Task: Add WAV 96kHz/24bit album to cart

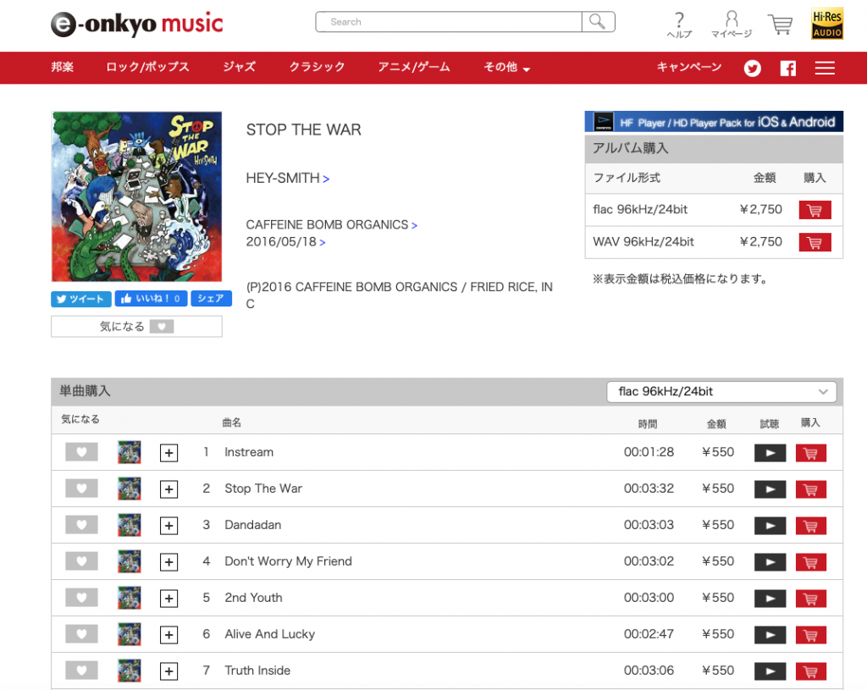Action: pyautogui.click(x=815, y=243)
